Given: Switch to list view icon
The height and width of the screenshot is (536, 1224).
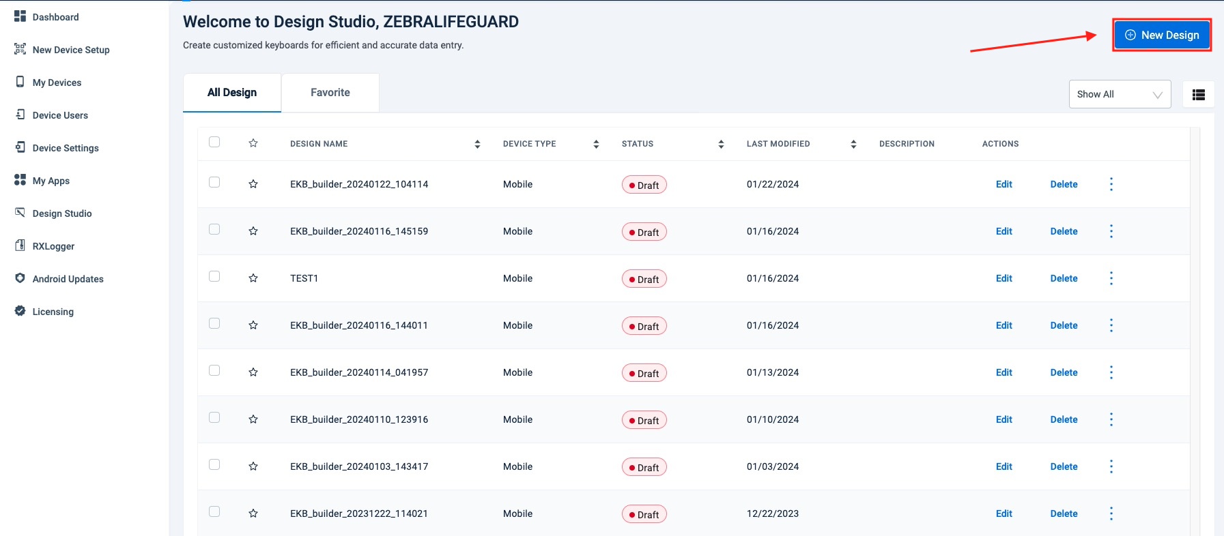Looking at the screenshot, I should tap(1198, 95).
